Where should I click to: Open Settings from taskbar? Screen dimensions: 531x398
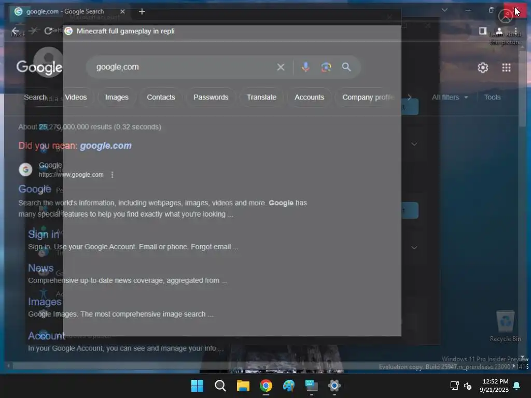click(334, 386)
